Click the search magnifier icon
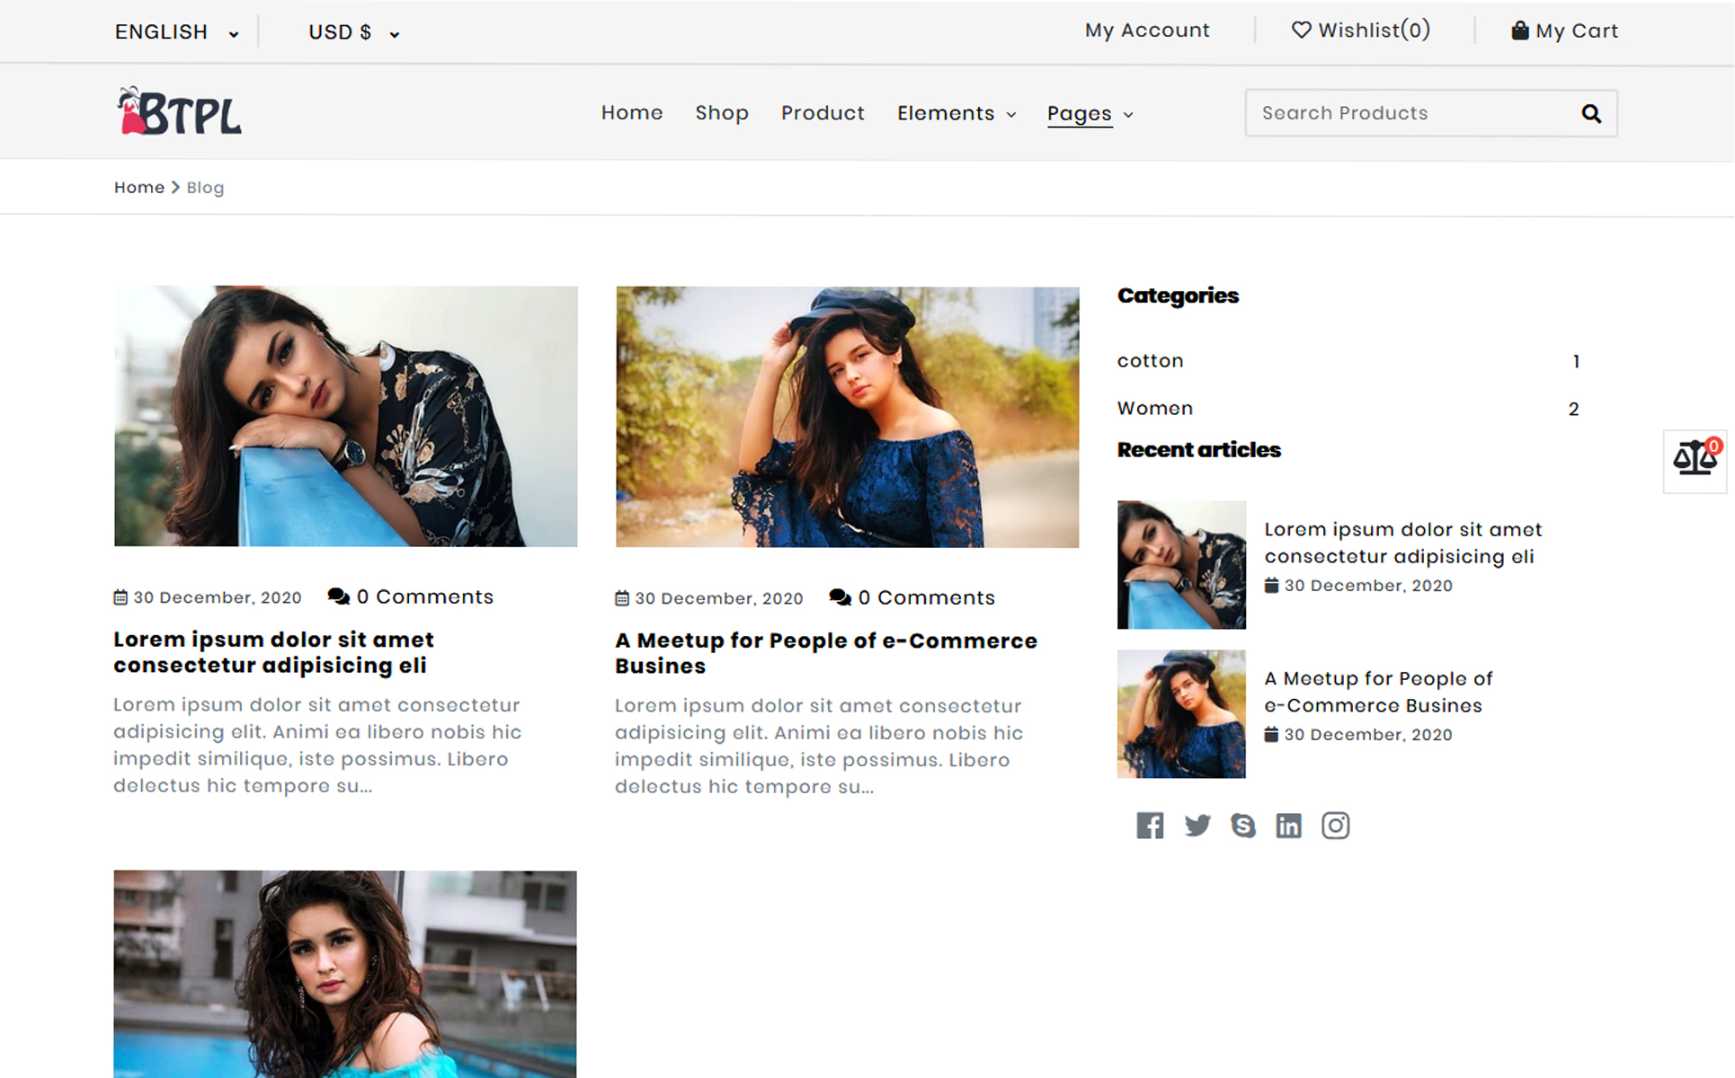This screenshot has width=1735, height=1078. pyautogui.click(x=1590, y=114)
